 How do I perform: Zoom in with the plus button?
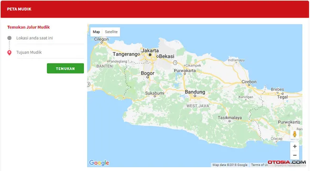pos(295,146)
